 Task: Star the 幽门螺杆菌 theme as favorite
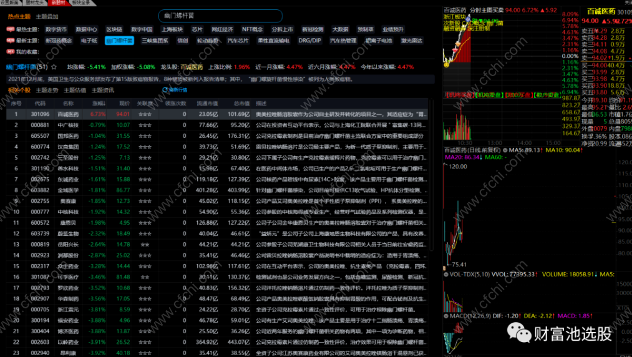(54, 67)
